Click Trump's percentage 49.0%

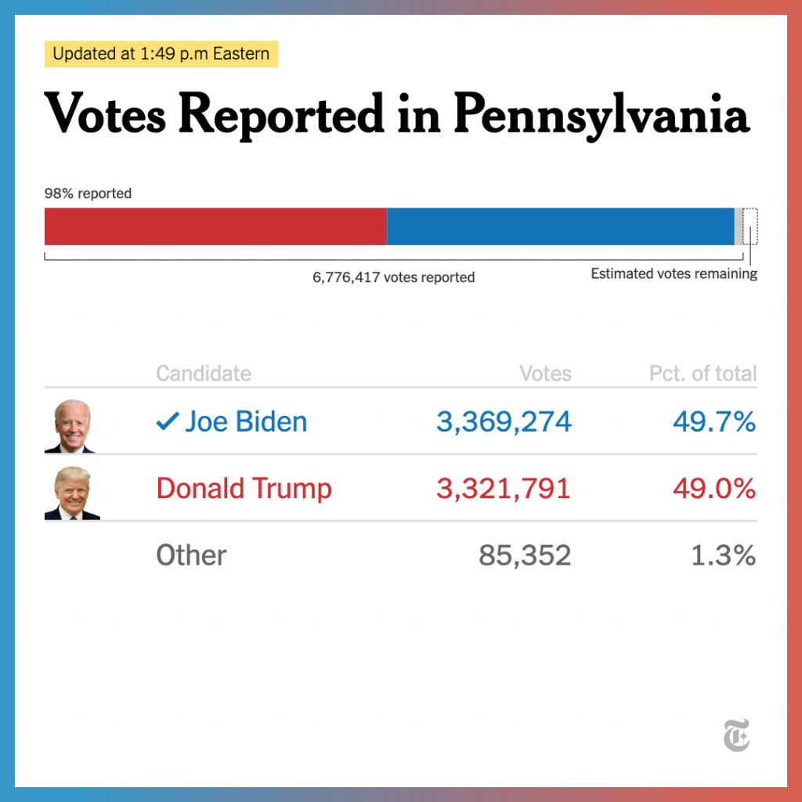(714, 489)
